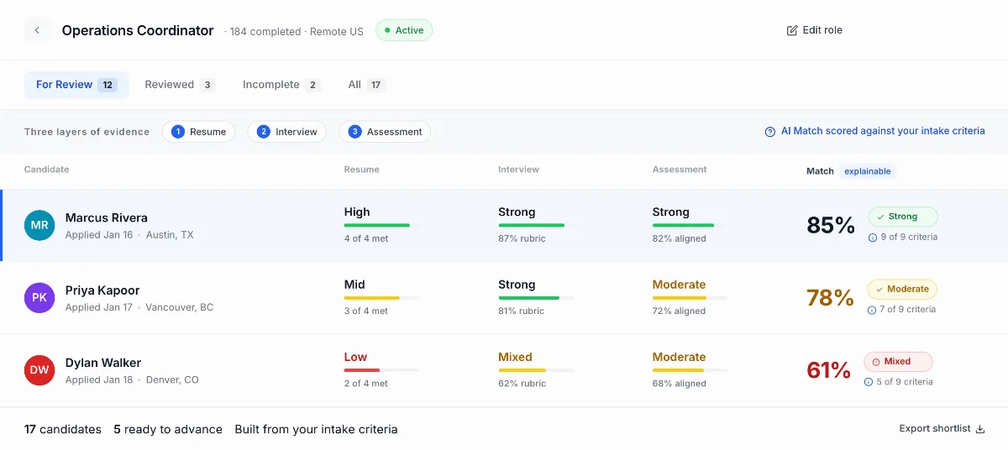Viewport: 1008px width, 450px height.
Task: Open the DW avatar for Dylan Walker
Action: tap(39, 370)
